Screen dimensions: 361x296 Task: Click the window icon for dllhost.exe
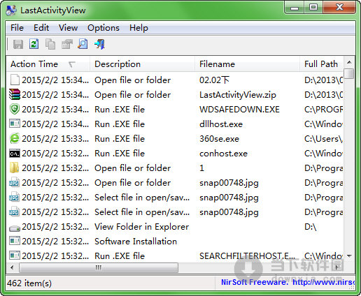pos(15,124)
